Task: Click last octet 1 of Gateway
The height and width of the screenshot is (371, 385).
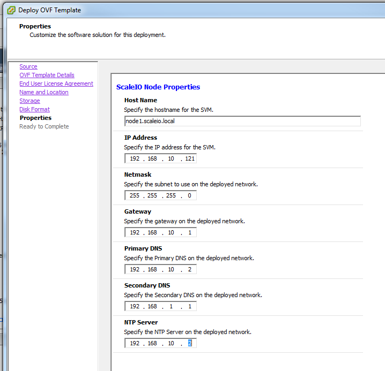Action: [190, 232]
